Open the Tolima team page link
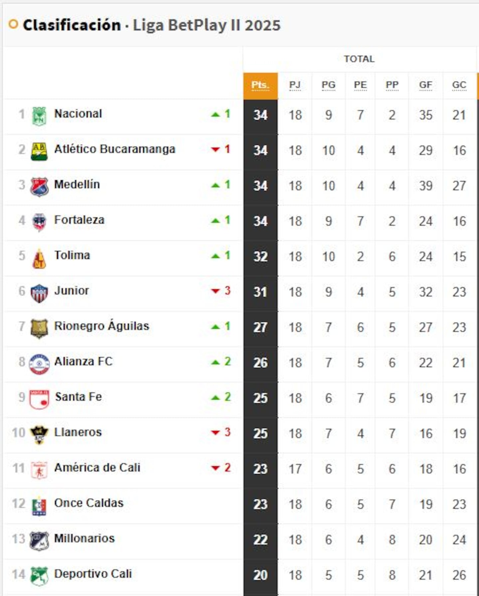The image size is (479, 596). 72,255
